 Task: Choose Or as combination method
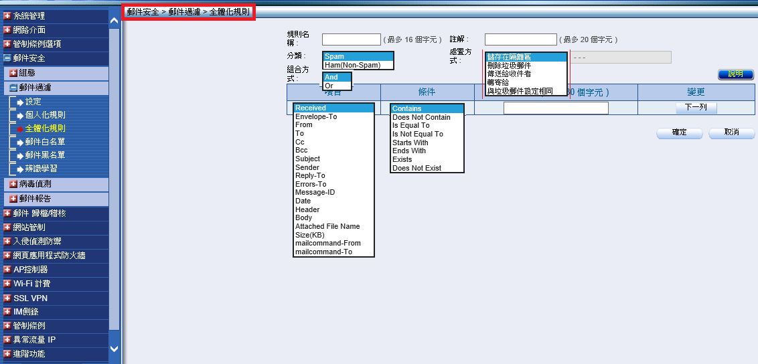[337, 86]
